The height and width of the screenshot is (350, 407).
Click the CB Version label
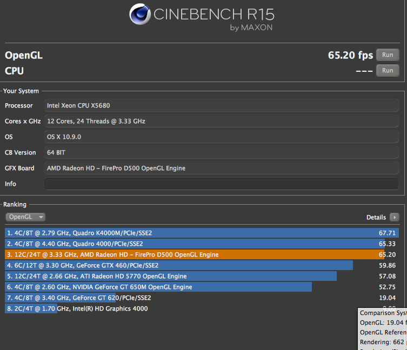click(20, 152)
